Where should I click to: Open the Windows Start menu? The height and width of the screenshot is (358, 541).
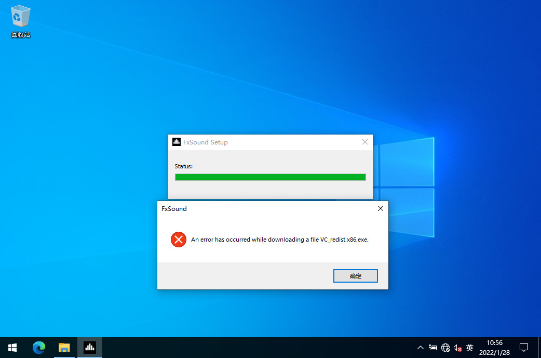12,348
